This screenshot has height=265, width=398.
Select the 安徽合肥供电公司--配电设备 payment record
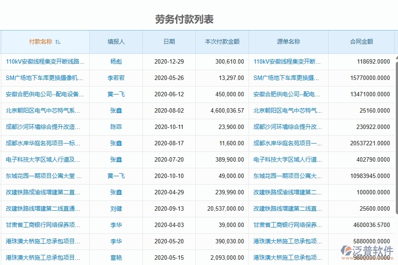(44, 94)
